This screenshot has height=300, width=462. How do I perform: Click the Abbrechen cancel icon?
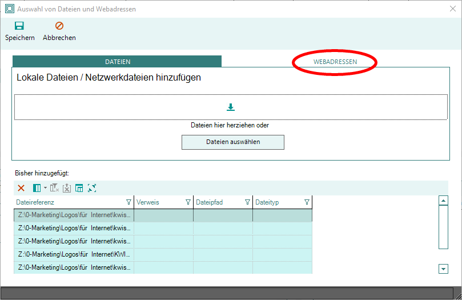pos(59,26)
